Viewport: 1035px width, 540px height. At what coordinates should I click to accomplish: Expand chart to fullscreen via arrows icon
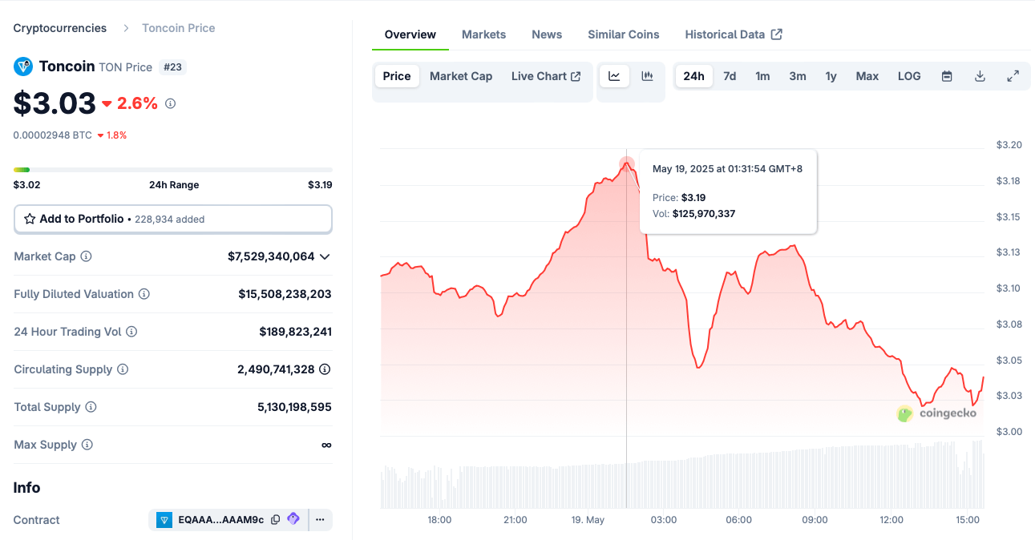click(1013, 75)
